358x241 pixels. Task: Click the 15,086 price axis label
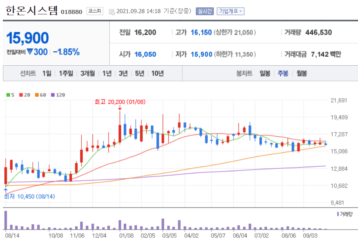339,151
